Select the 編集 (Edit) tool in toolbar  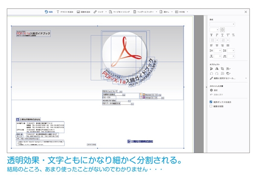pos(49,12)
